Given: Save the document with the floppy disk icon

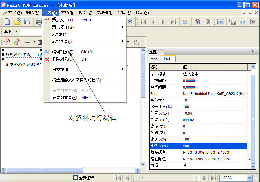Looking at the screenshot, I should (27, 22).
